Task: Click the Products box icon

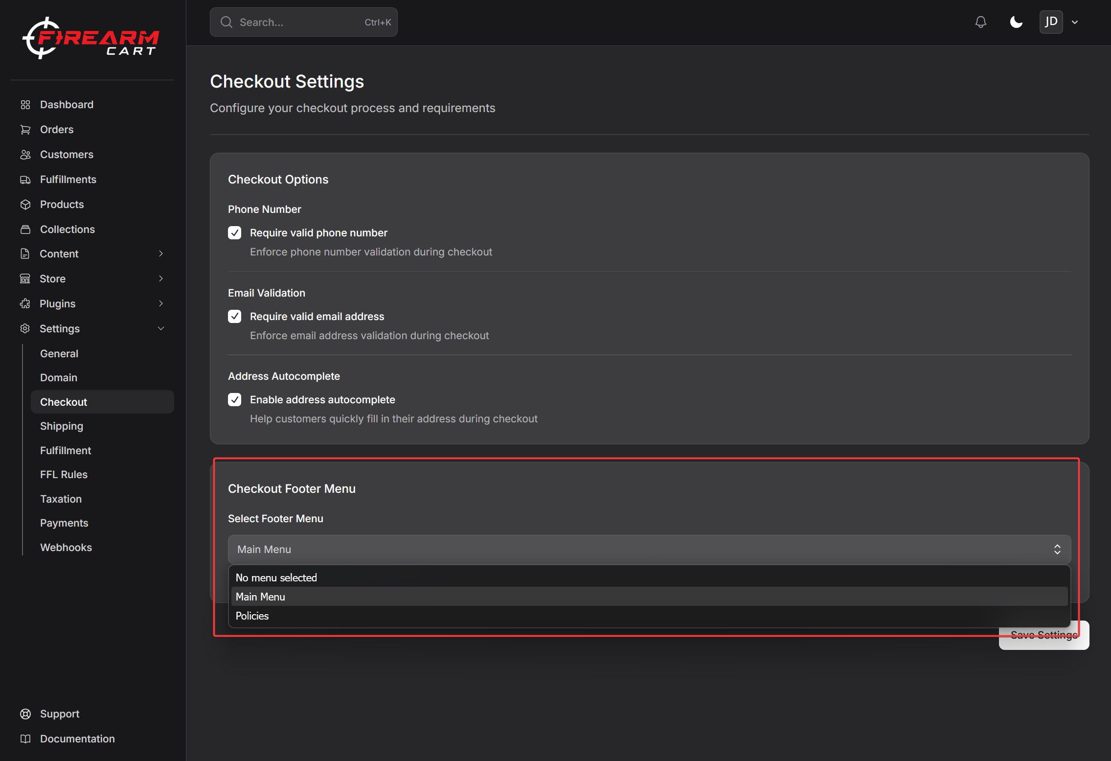Action: pyautogui.click(x=25, y=205)
